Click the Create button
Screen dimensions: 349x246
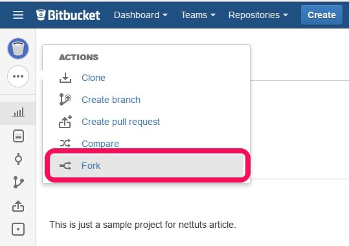(322, 15)
